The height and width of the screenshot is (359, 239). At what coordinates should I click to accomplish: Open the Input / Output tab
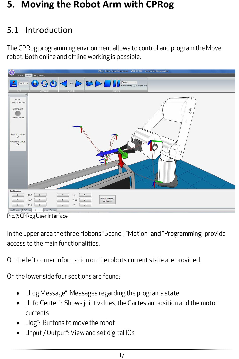point(50,210)
